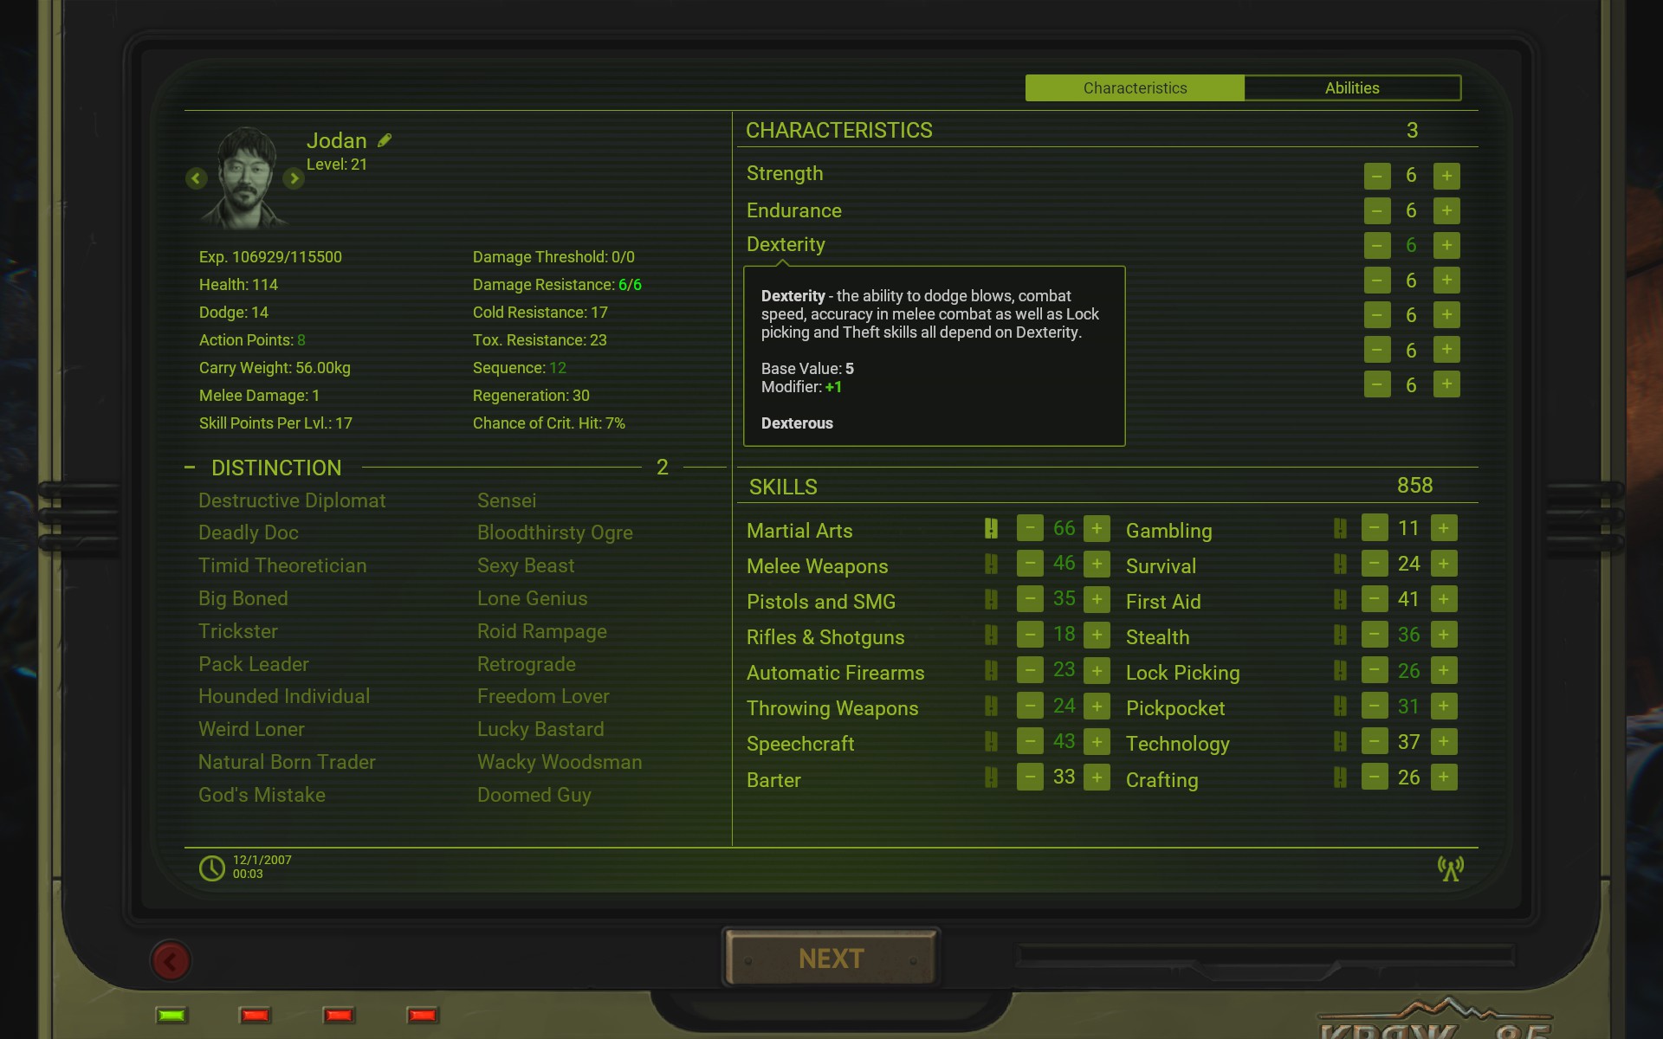Choose the Lucky Bastard distinction
Image resolution: width=1663 pixels, height=1039 pixels.
click(540, 729)
